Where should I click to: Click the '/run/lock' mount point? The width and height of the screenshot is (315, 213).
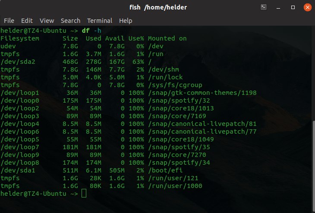coord(165,77)
